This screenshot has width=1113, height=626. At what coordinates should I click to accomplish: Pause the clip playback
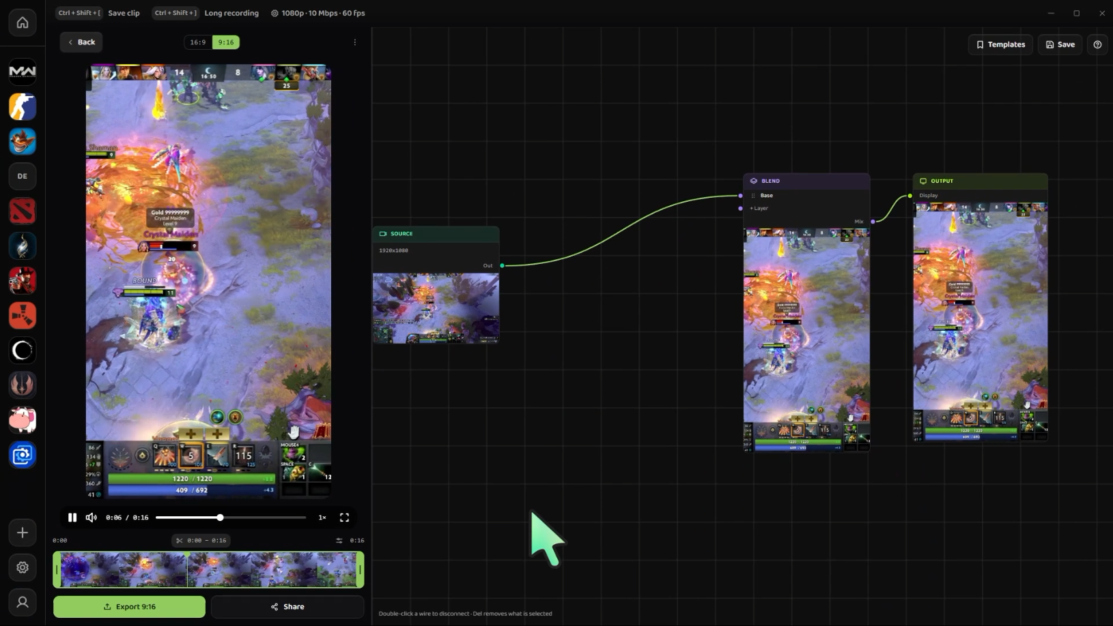[x=72, y=518]
